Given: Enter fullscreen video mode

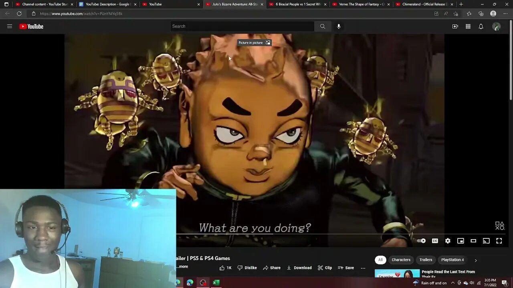Looking at the screenshot, I should pyautogui.click(x=499, y=241).
